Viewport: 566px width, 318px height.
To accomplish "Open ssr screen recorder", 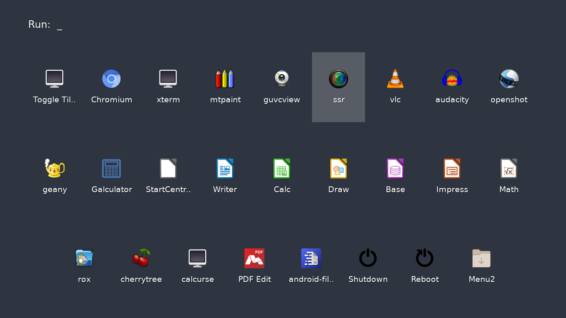I will pos(339,79).
